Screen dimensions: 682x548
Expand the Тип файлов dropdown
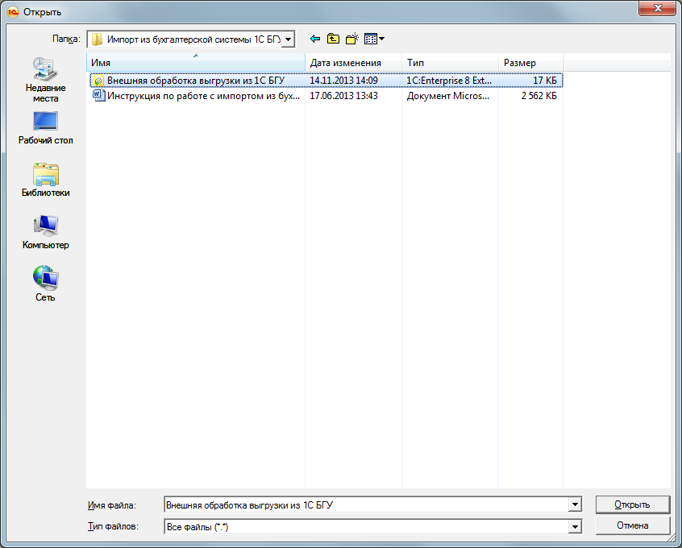pyautogui.click(x=575, y=526)
